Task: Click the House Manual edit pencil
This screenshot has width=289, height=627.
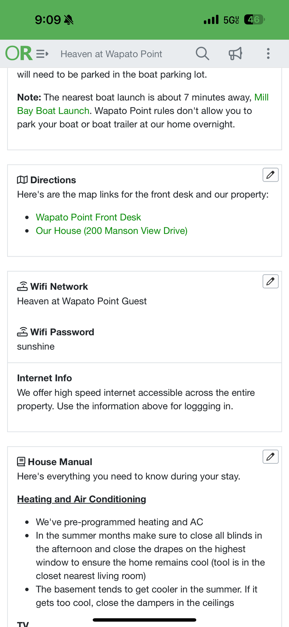Action: (x=270, y=457)
